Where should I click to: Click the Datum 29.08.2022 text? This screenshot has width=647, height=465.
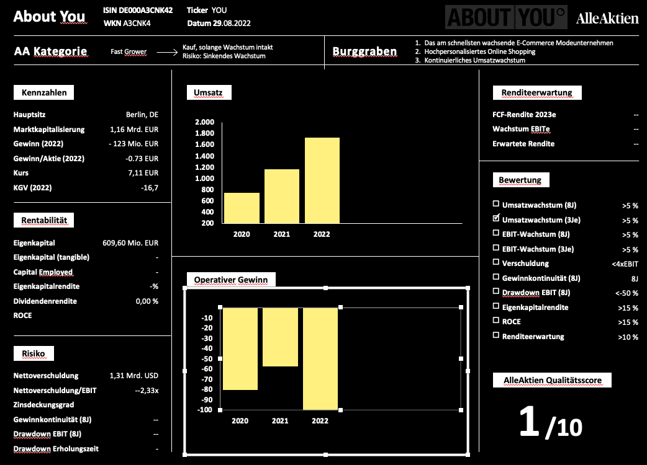(219, 24)
